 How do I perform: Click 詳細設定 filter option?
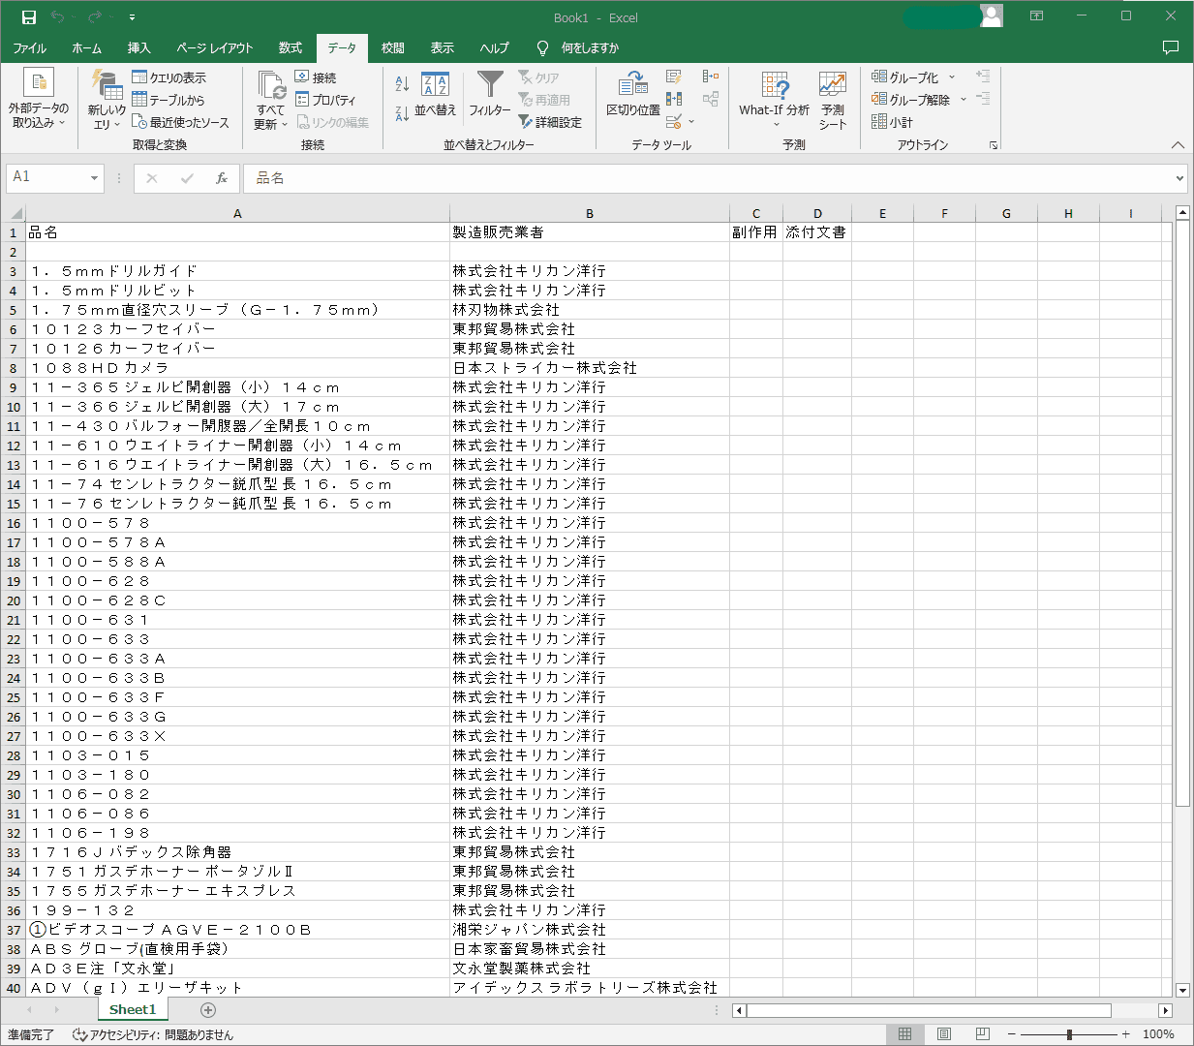[x=550, y=122]
